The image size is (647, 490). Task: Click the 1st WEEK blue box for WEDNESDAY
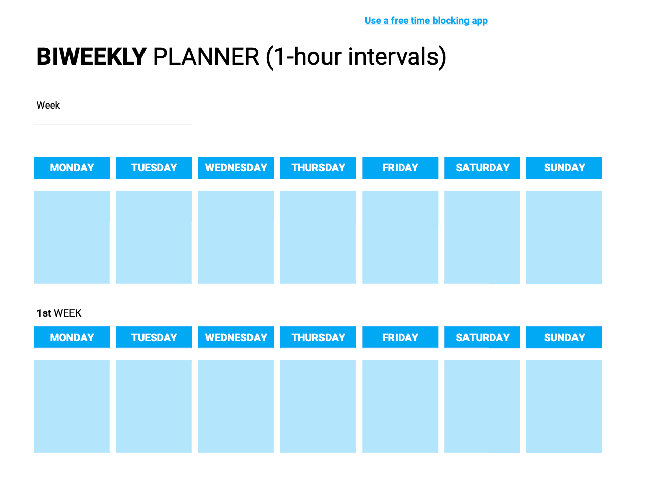pyautogui.click(x=236, y=406)
